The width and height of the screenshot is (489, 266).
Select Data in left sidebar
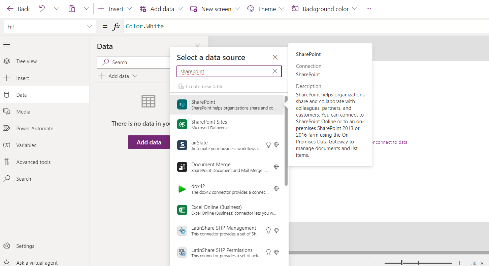click(x=45, y=95)
